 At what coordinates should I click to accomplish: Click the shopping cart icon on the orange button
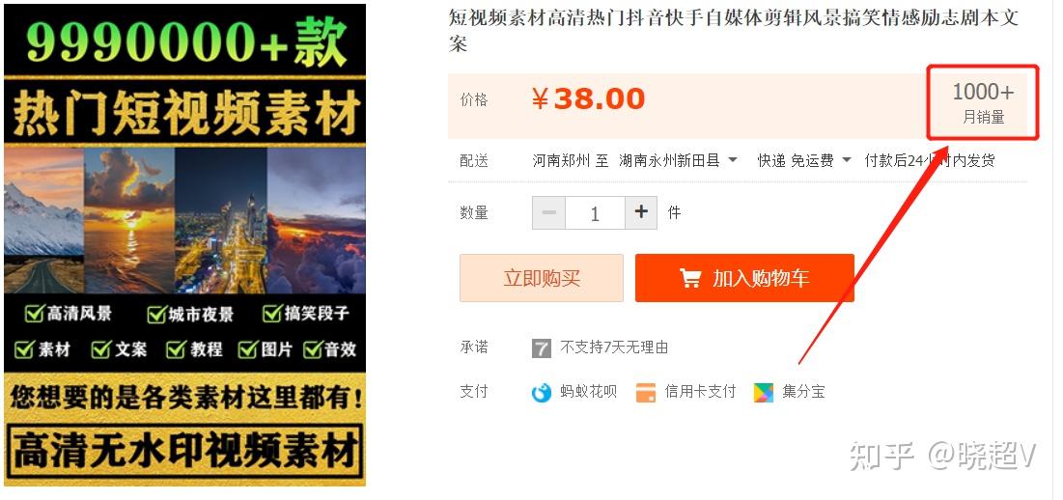coord(690,278)
